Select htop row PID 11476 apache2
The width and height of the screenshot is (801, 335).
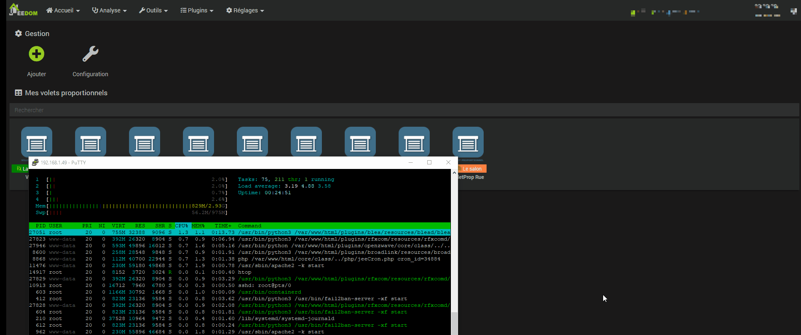coord(240,265)
